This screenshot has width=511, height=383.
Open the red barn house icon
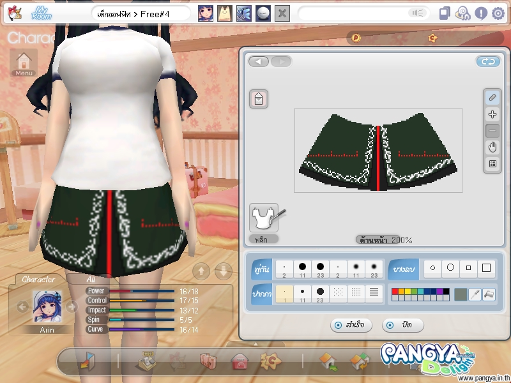pos(240,361)
